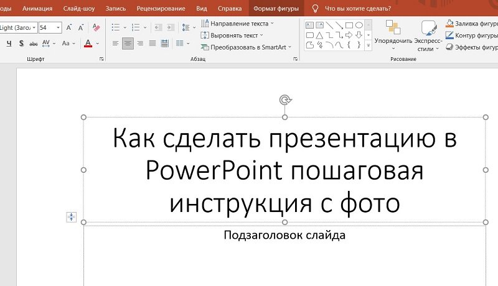498x286 pixels.
Task: Click the 'Что вы хотите сделать?' search box
Action: coord(358,9)
